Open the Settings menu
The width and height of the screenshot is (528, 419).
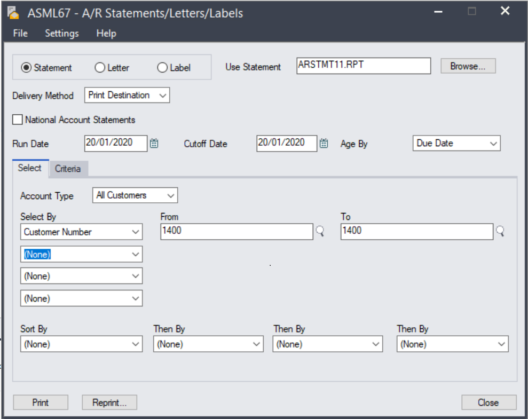[x=62, y=33]
